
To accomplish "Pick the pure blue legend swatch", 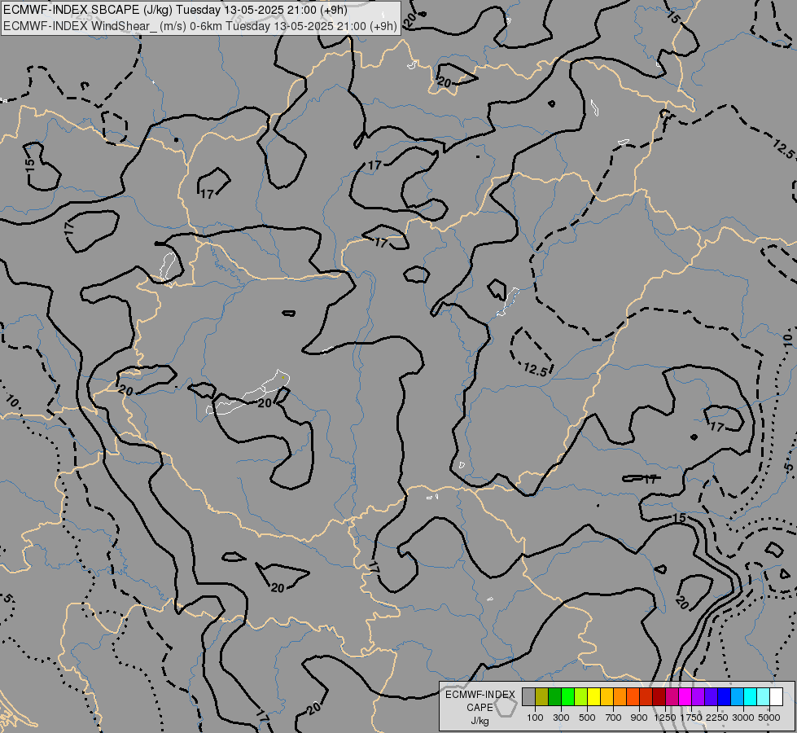I will pyautogui.click(x=724, y=696).
